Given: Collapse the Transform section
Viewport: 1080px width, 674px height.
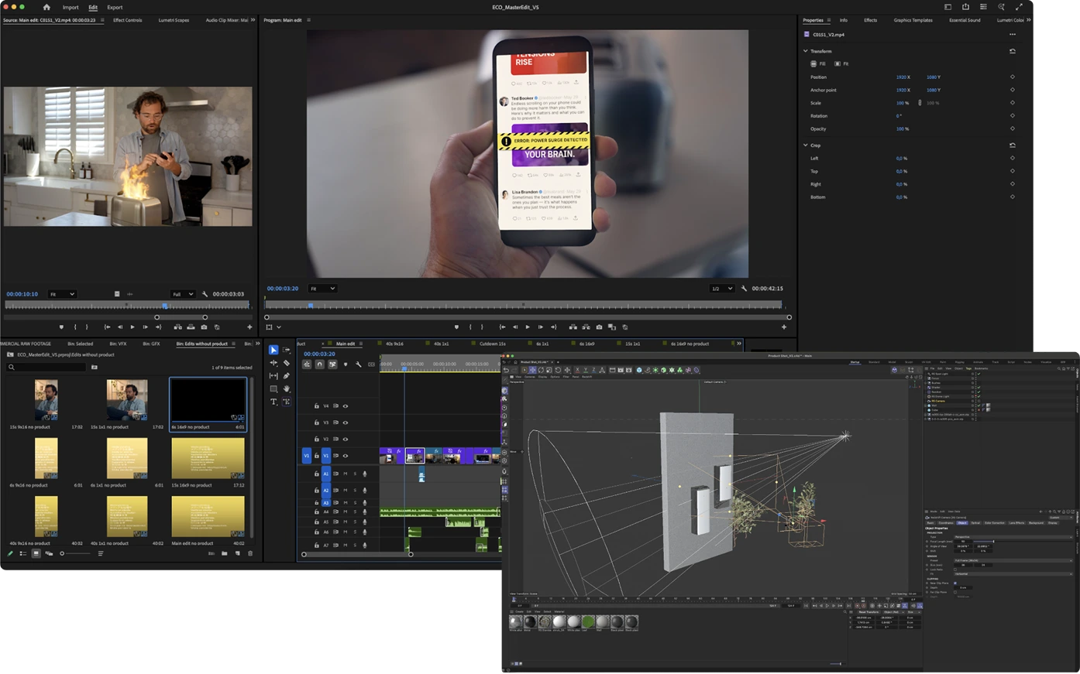Looking at the screenshot, I should click(x=806, y=51).
